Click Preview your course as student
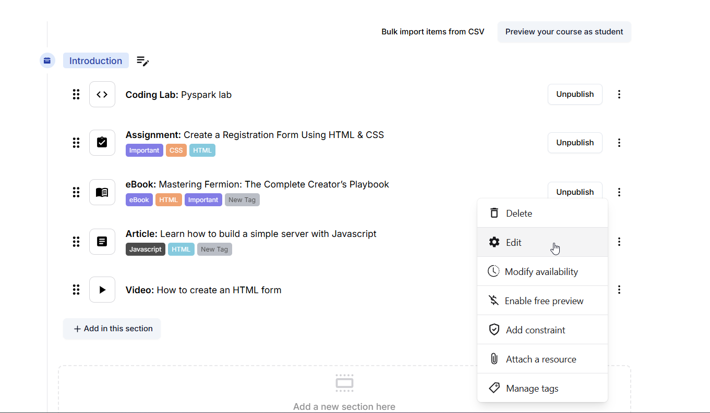 point(564,32)
